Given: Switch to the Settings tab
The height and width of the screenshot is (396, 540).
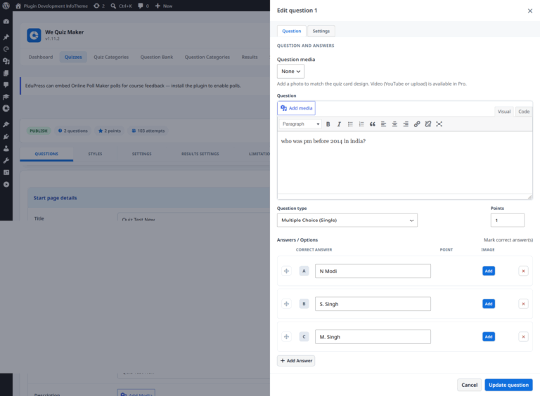Looking at the screenshot, I should pyautogui.click(x=321, y=31).
